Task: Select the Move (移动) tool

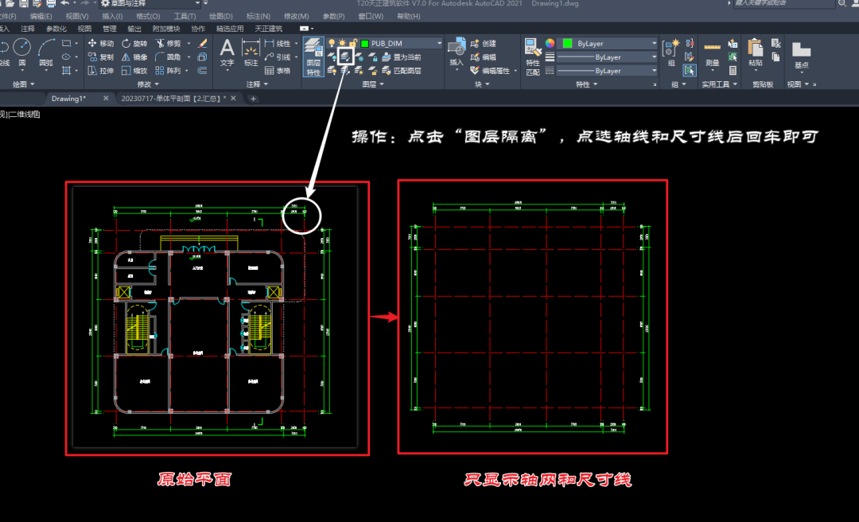Action: 100,43
